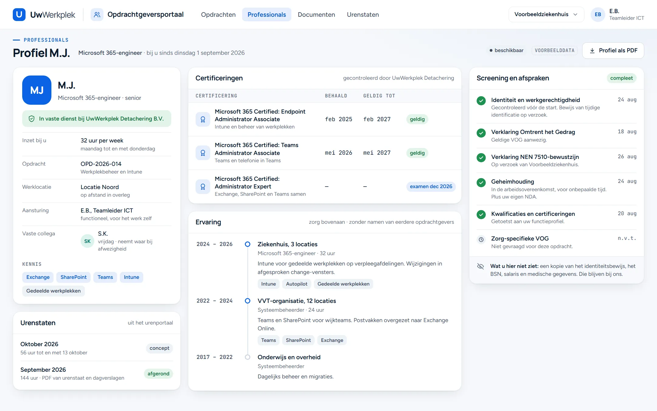Click checkmark for Verklaring Omtrent het Gedrag
This screenshot has height=411, width=657.
[x=481, y=133]
